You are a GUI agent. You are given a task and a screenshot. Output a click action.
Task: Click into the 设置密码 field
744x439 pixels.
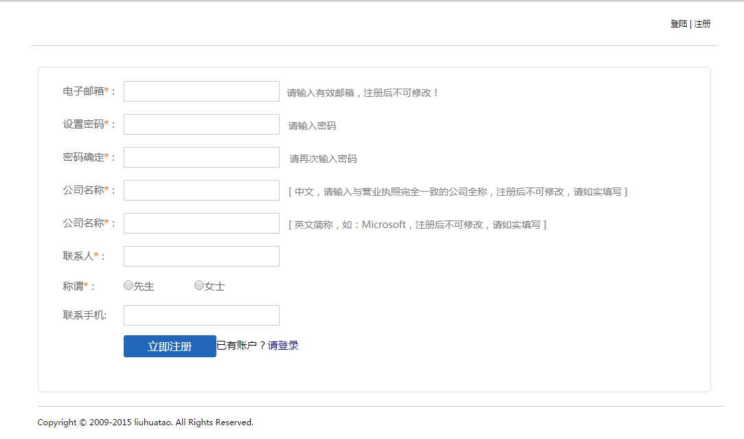[x=201, y=124]
